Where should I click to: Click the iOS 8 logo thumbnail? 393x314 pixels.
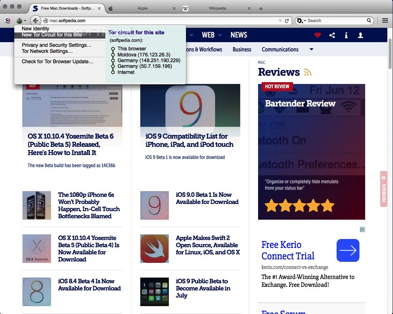coord(37,292)
